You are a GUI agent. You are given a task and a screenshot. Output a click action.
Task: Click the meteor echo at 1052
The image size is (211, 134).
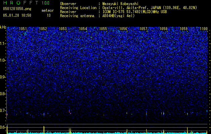click(x=44, y=114)
